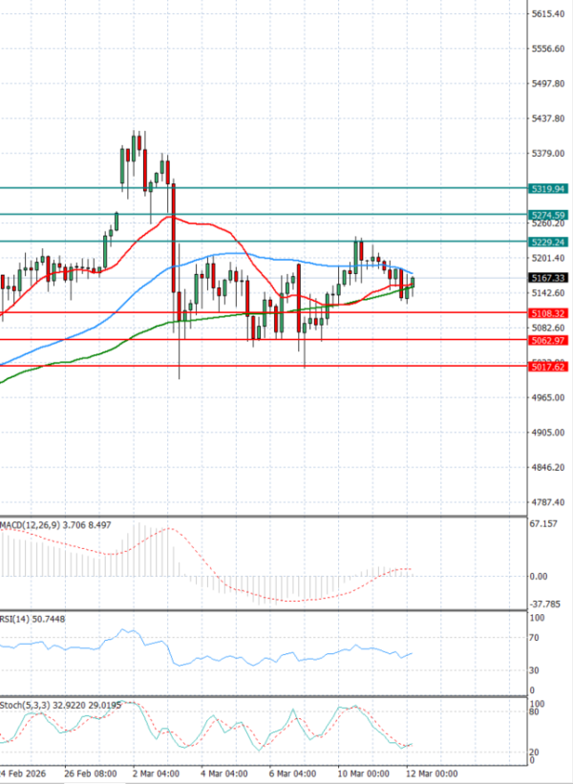Select the 2 Mar 04:00 date marker
The width and height of the screenshot is (573, 784).
(158, 773)
